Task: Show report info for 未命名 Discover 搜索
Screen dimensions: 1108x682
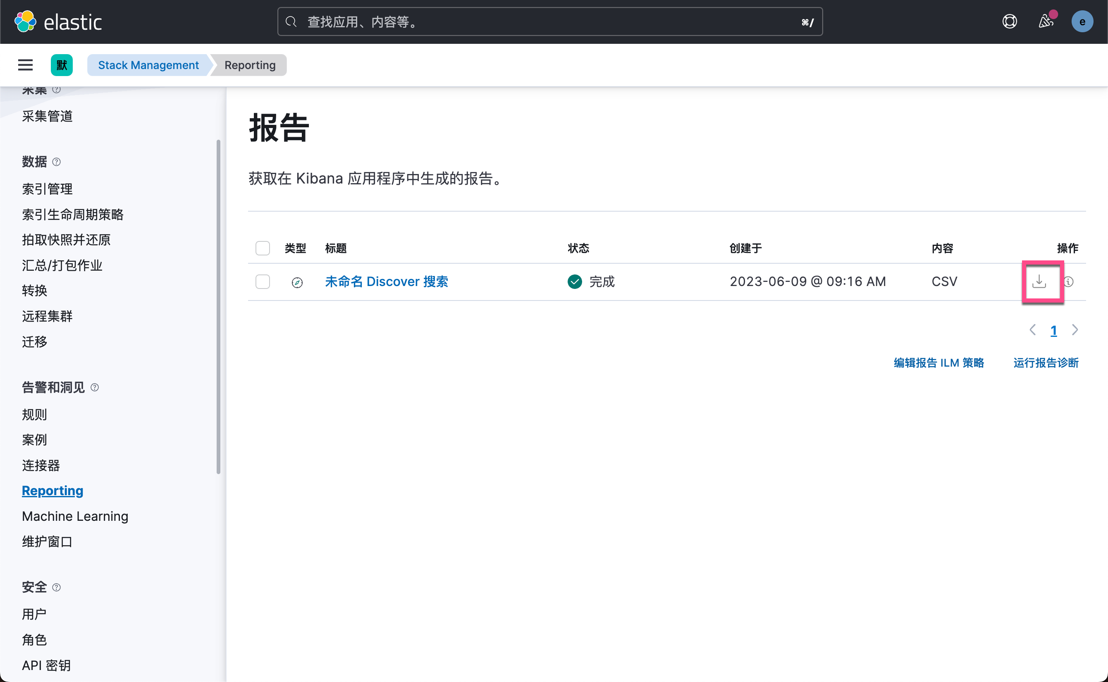Action: (1068, 281)
